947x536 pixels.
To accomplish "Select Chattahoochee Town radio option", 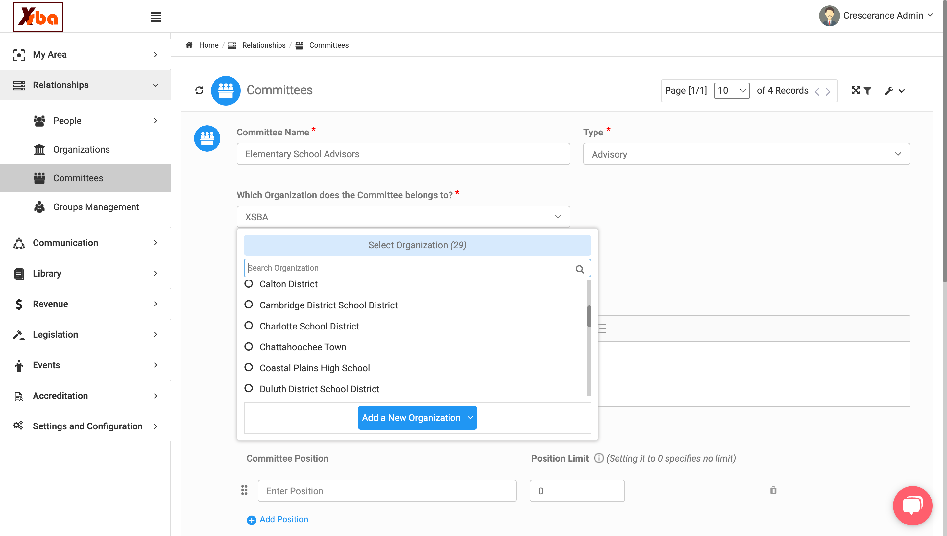I will [249, 346].
